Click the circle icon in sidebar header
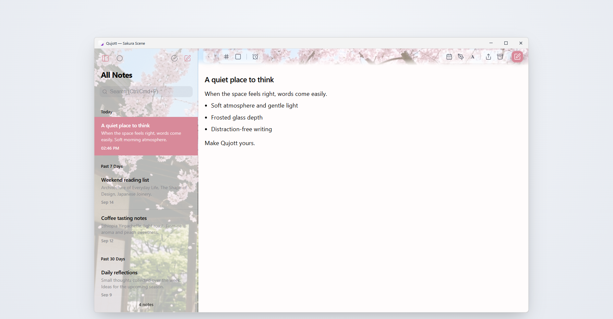The width and height of the screenshot is (613, 319). click(x=120, y=58)
